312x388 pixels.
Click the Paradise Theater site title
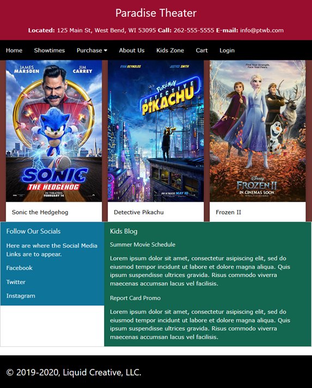(x=156, y=13)
